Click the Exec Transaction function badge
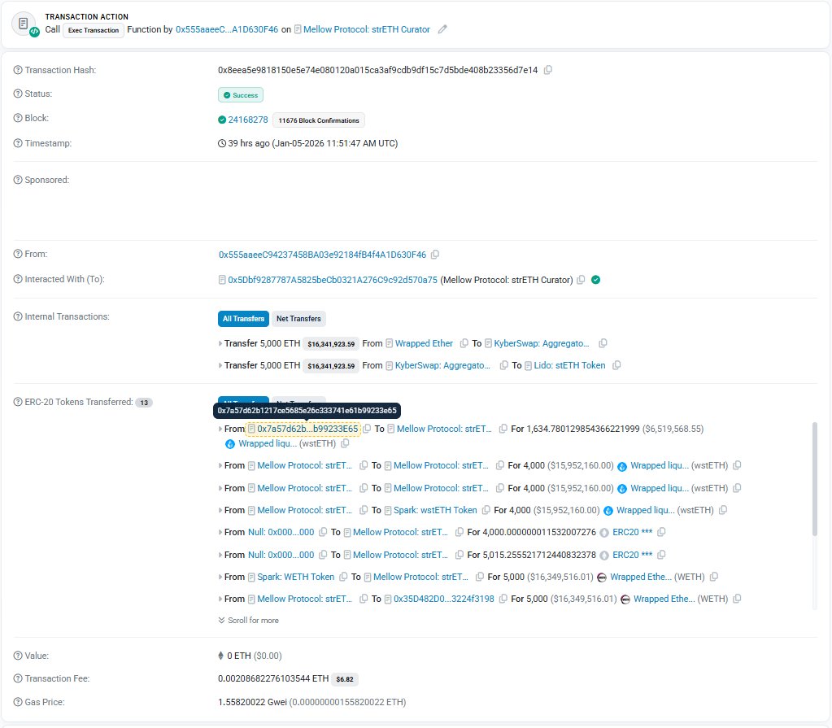 (x=94, y=30)
